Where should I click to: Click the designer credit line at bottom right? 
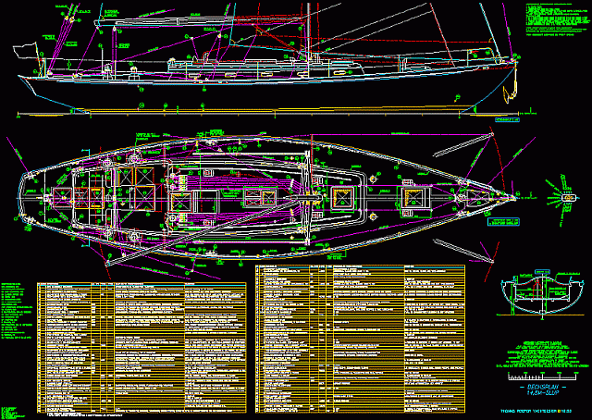(x=535, y=410)
